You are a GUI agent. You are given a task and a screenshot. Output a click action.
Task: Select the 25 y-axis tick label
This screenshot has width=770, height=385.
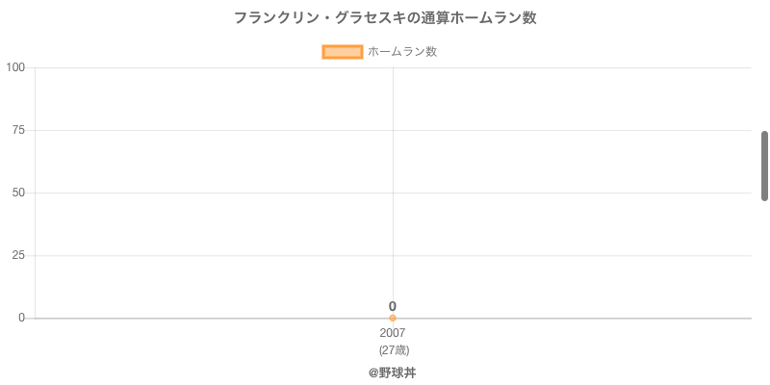18,255
